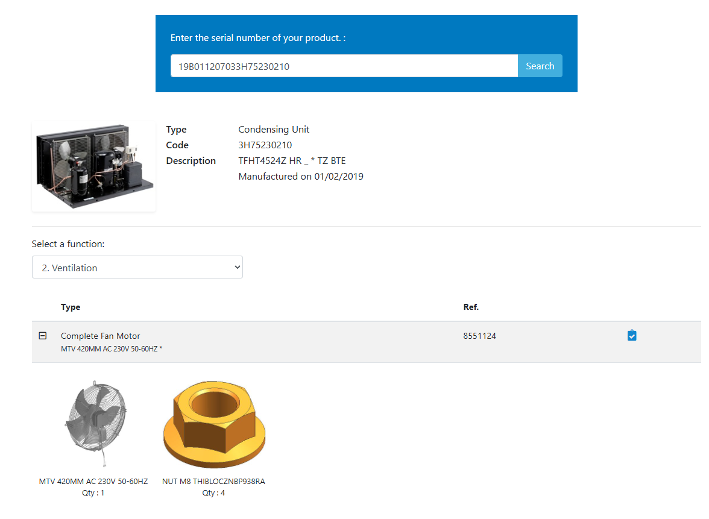Click the clipboard check icon for 8551124
Image resolution: width=709 pixels, height=519 pixels.
(632, 335)
